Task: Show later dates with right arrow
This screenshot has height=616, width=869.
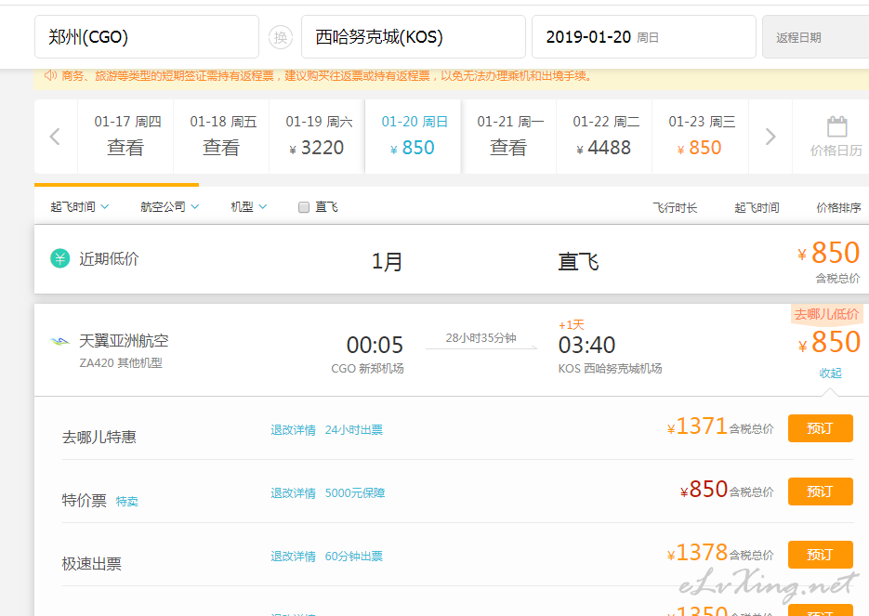Action: (x=770, y=137)
